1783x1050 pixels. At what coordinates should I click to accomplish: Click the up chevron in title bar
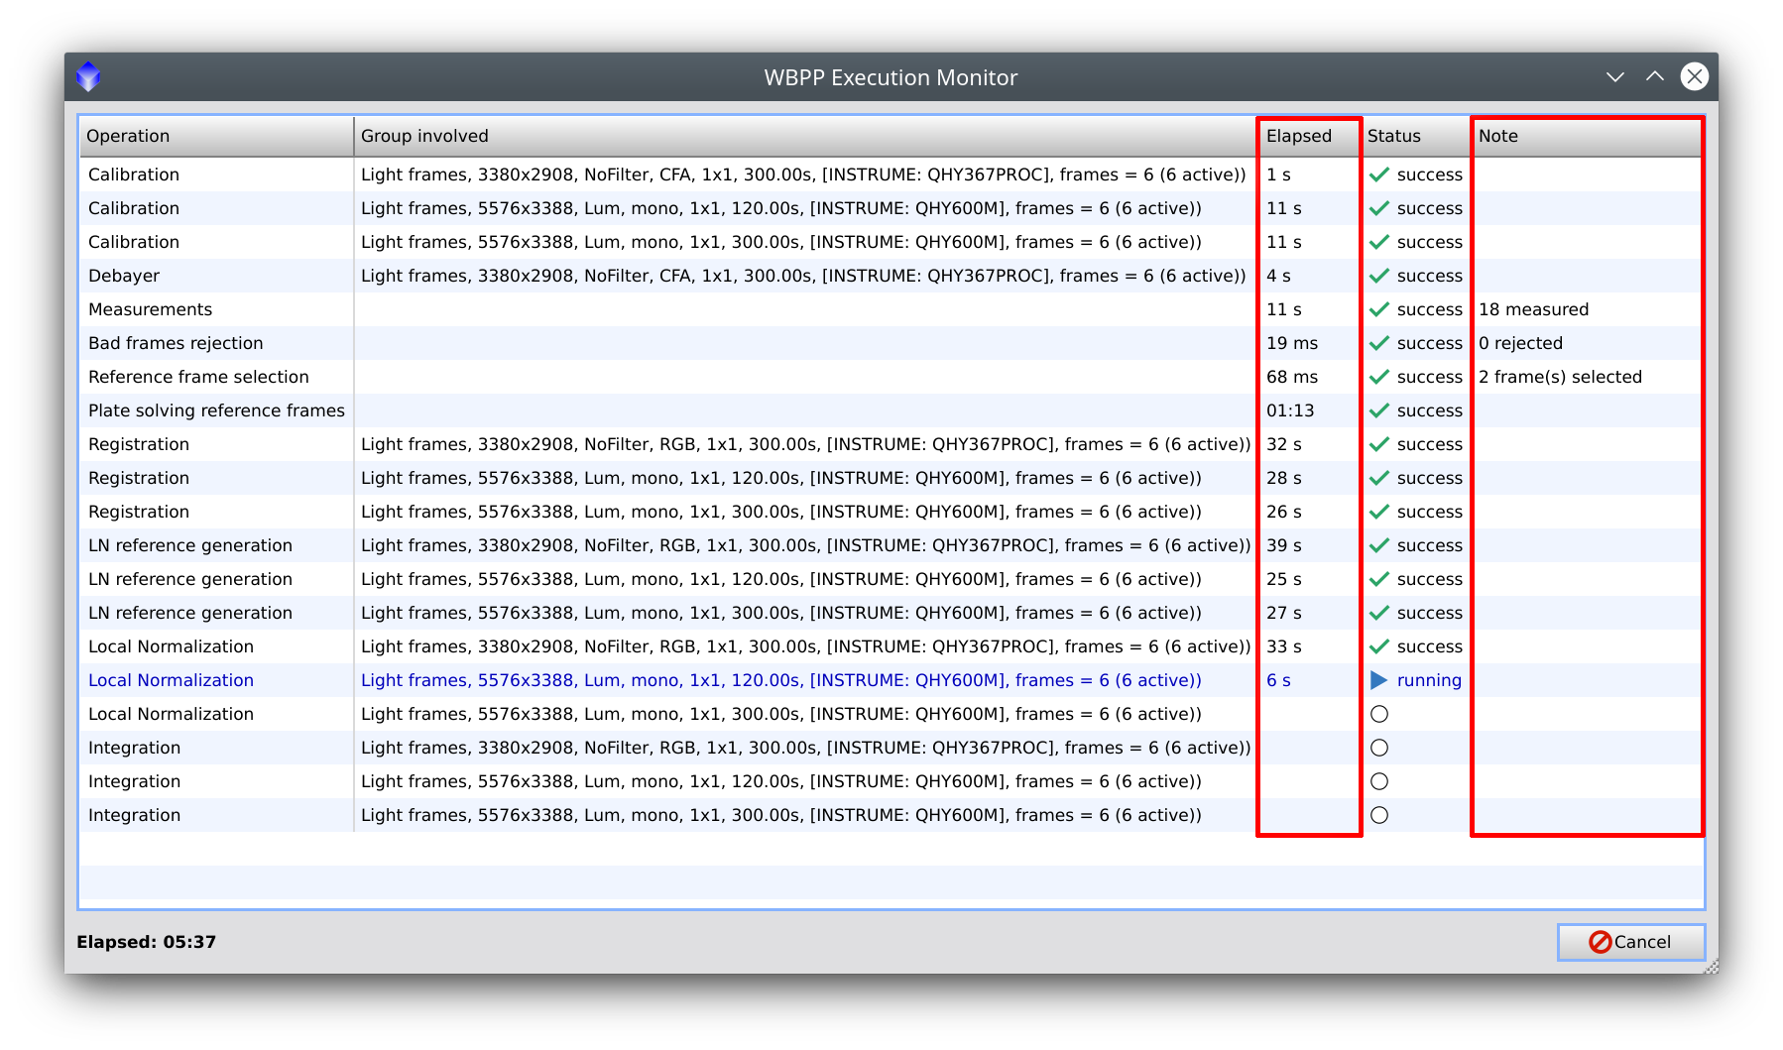click(1655, 76)
